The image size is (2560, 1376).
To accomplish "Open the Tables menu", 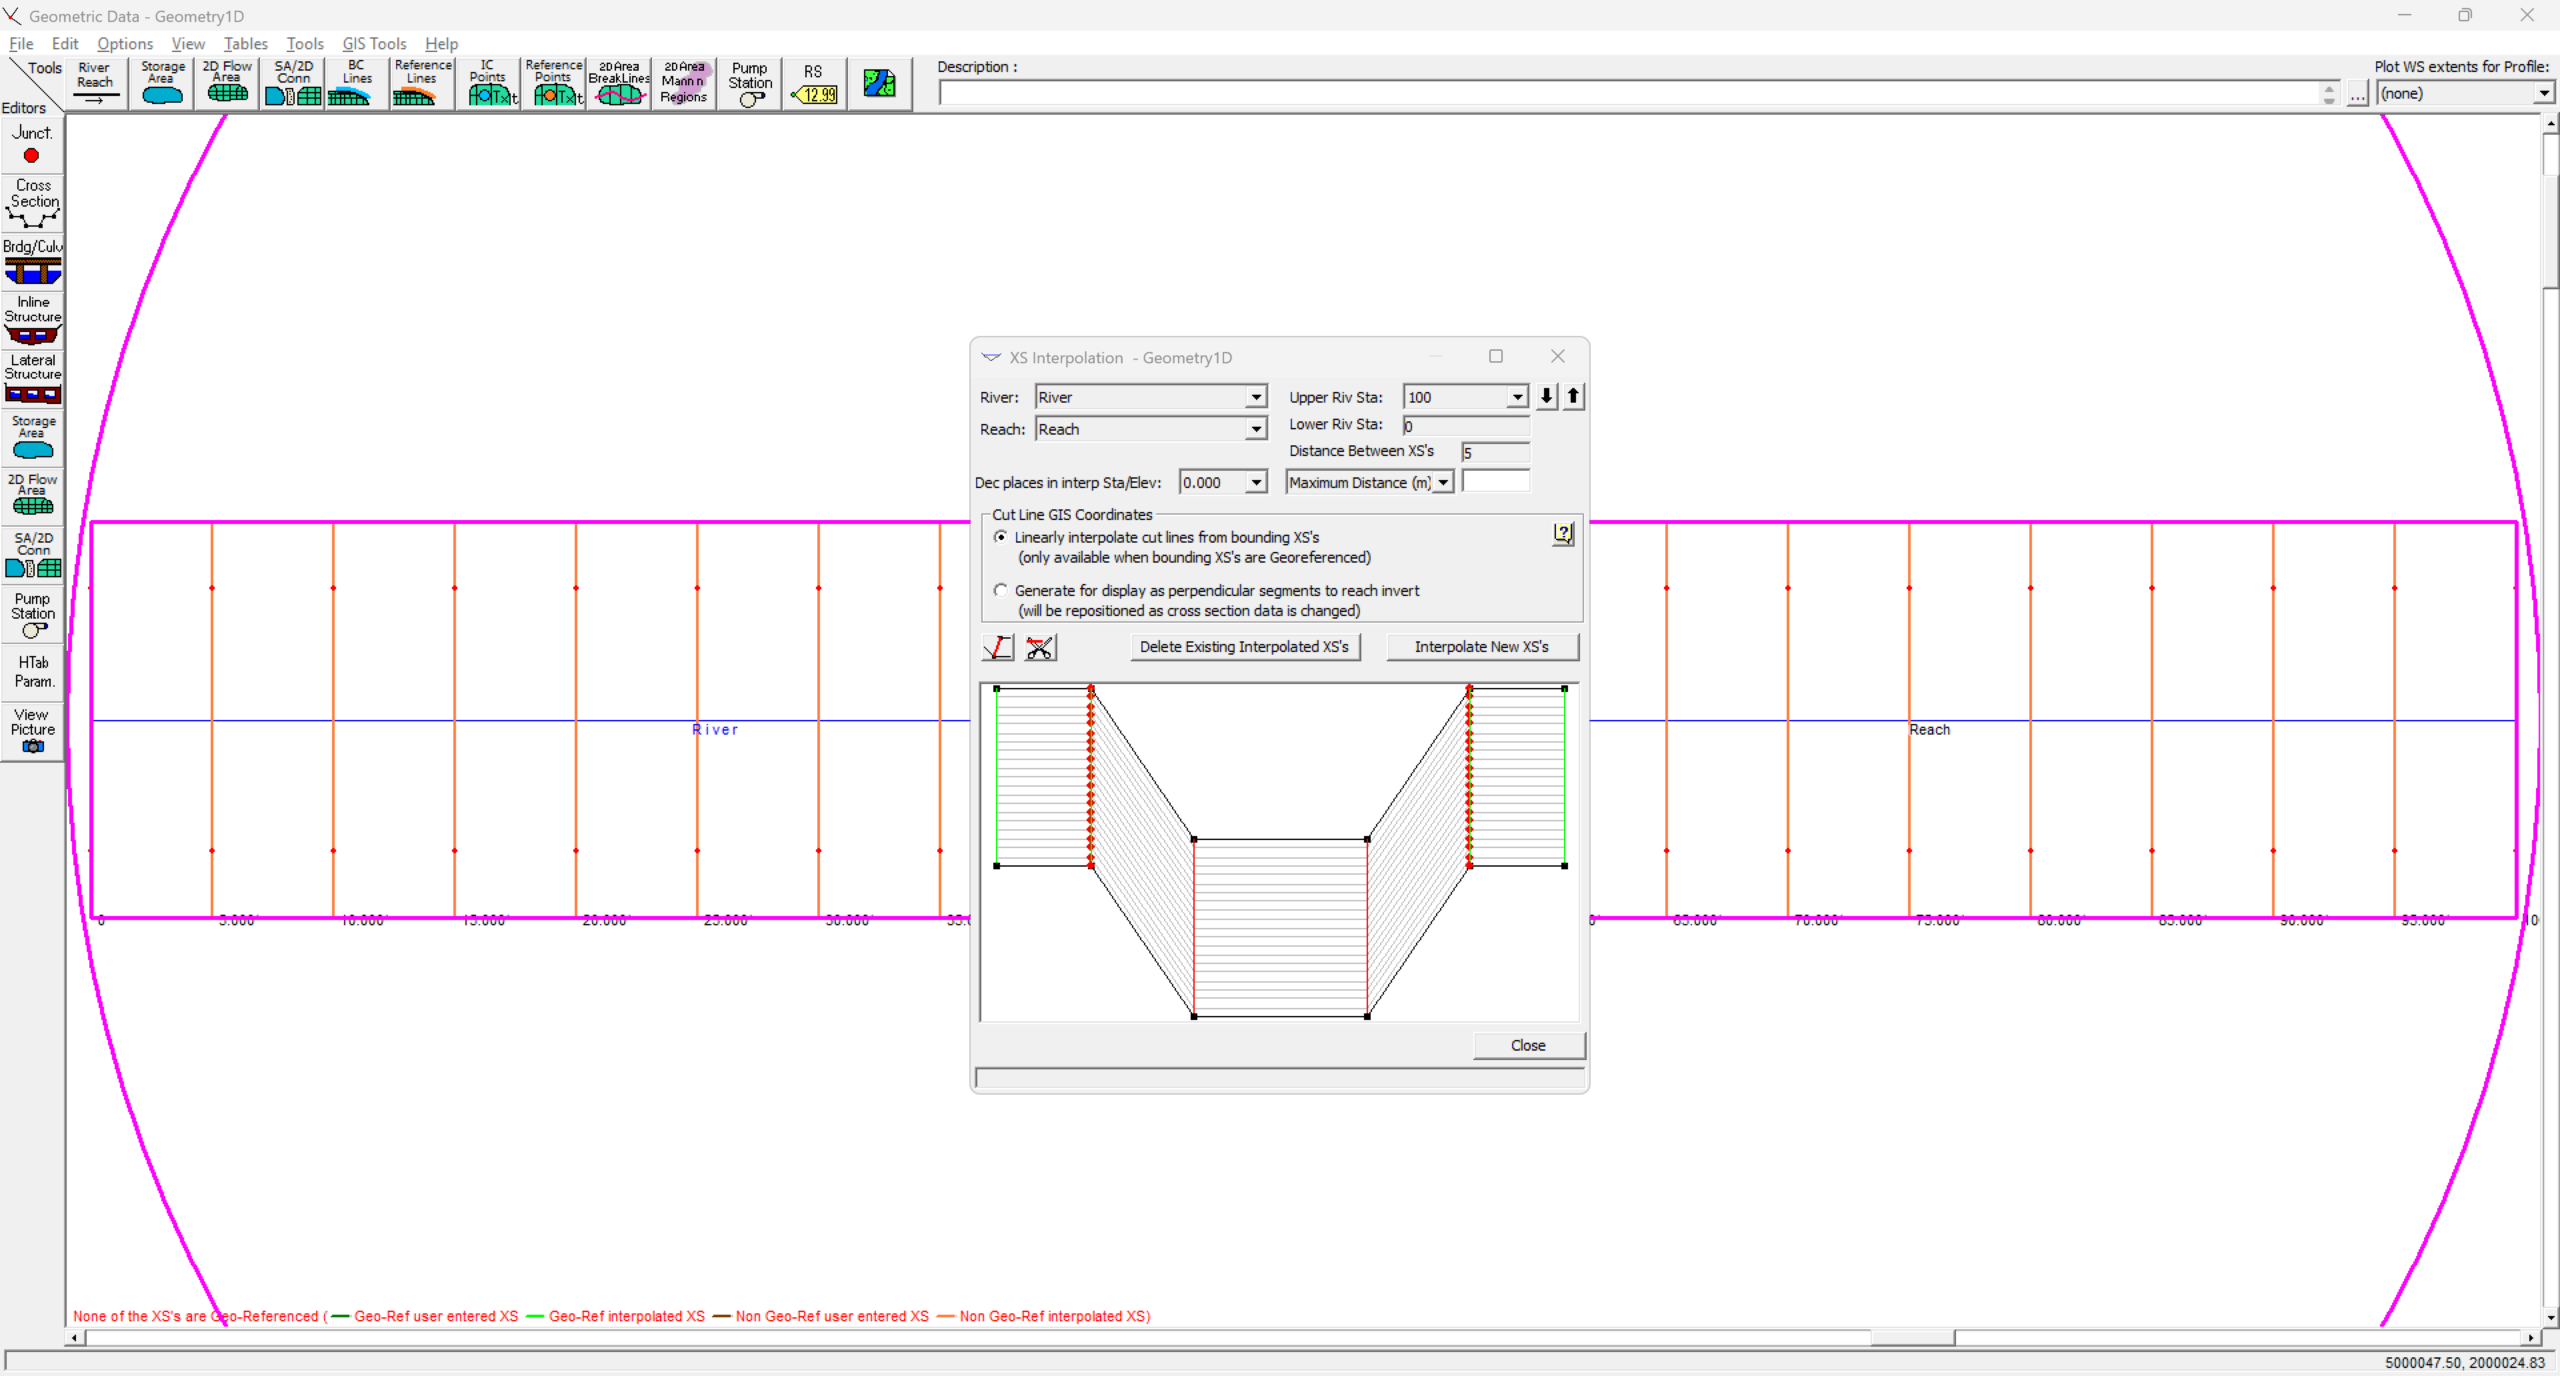I will click(245, 44).
